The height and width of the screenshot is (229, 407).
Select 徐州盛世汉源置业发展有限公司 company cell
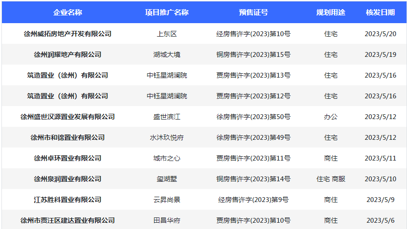pos(67,117)
